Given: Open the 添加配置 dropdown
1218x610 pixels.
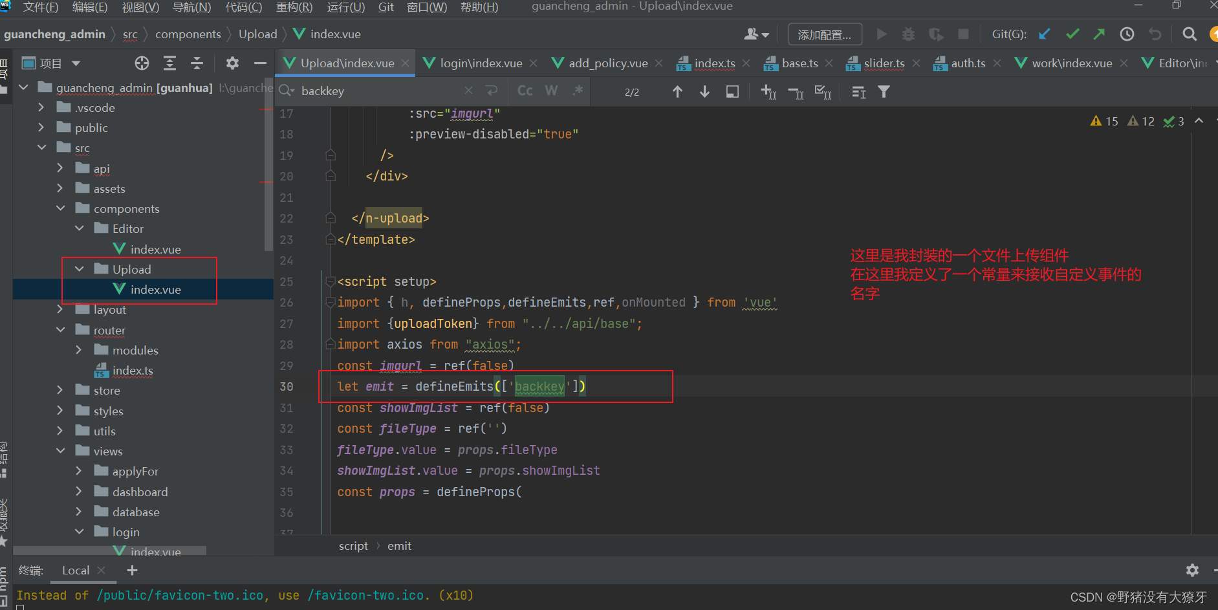Looking at the screenshot, I should coord(825,34).
